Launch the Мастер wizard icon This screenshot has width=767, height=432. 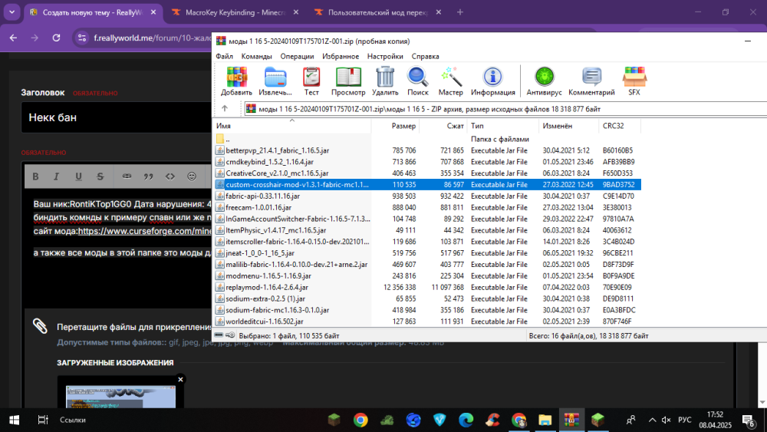450,81
